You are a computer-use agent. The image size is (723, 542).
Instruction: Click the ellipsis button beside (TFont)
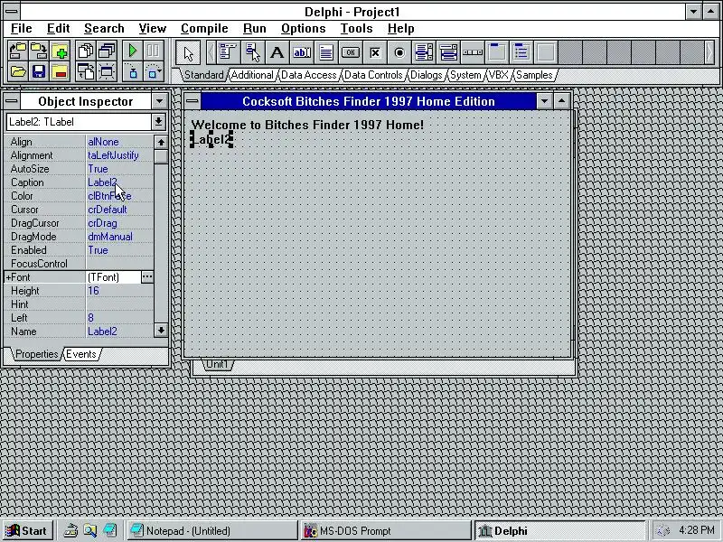click(x=147, y=277)
